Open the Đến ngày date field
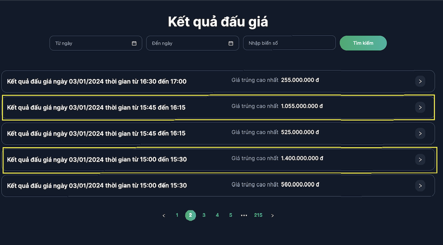Image resolution: width=443 pixels, height=245 pixels. pyautogui.click(x=187, y=43)
